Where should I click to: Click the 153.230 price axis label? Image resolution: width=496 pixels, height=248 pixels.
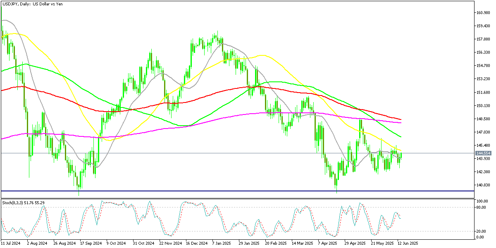(483, 79)
